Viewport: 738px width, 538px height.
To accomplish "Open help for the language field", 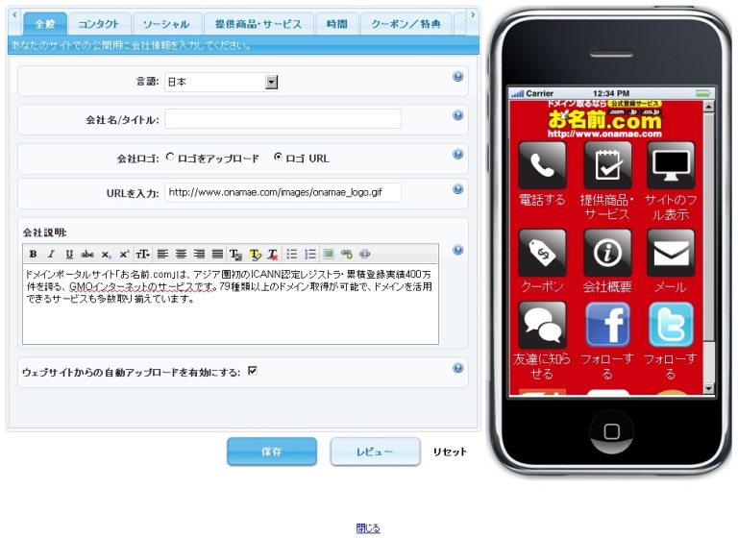I will [x=457, y=76].
